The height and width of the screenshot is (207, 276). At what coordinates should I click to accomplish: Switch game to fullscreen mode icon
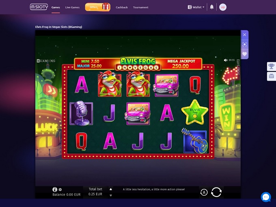244,44
